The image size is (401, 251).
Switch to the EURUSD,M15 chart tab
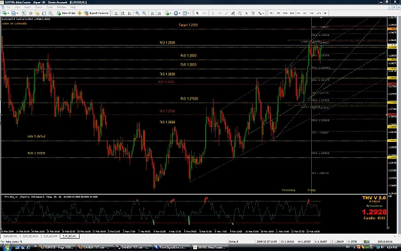pos(30,236)
